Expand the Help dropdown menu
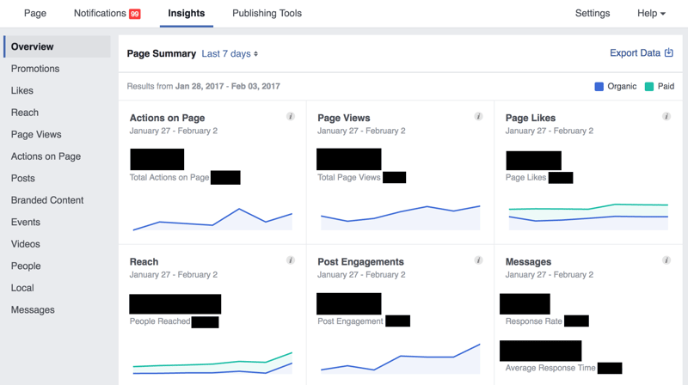 click(x=651, y=14)
